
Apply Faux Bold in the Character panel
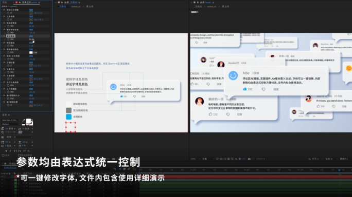click(x=6, y=151)
